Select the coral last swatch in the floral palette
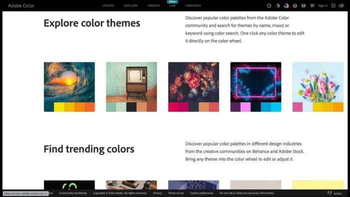The width and height of the screenshot is (350, 197). (214, 107)
